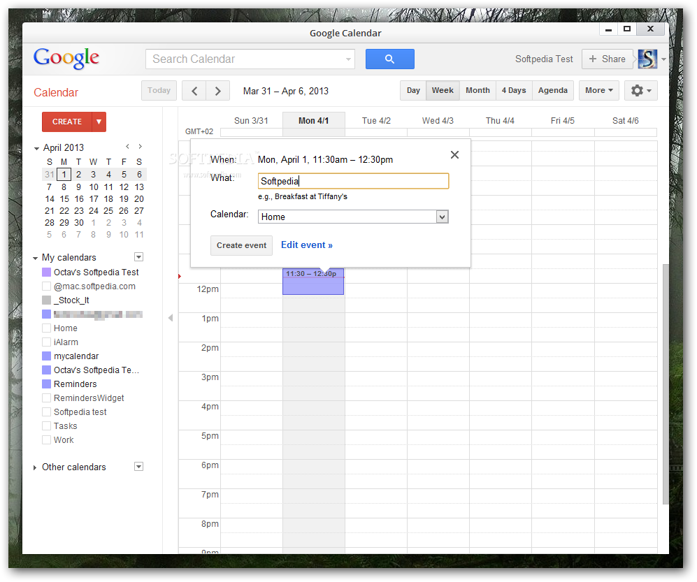697x582 pixels.
Task: Open Other calendars options menu
Action: 138,467
